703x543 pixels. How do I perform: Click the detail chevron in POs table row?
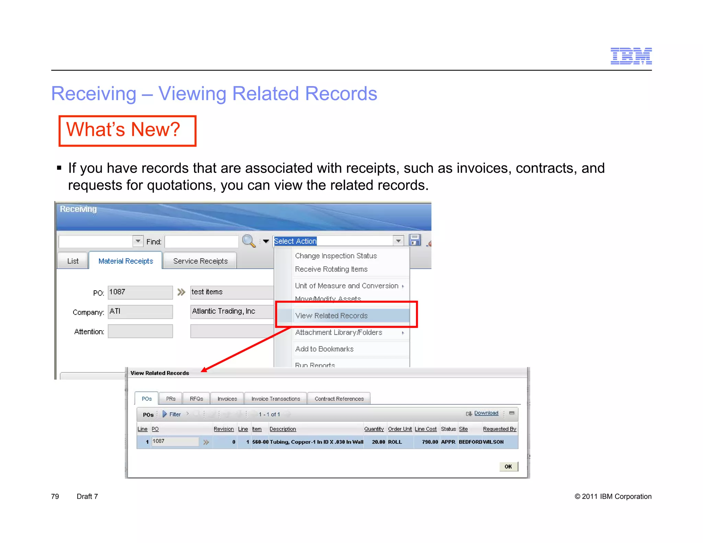click(x=206, y=442)
